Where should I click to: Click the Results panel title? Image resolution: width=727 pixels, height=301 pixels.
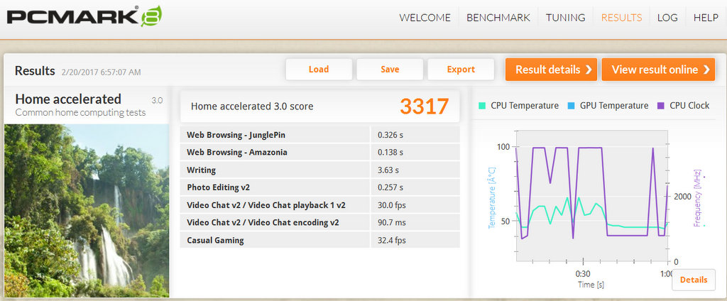point(35,71)
